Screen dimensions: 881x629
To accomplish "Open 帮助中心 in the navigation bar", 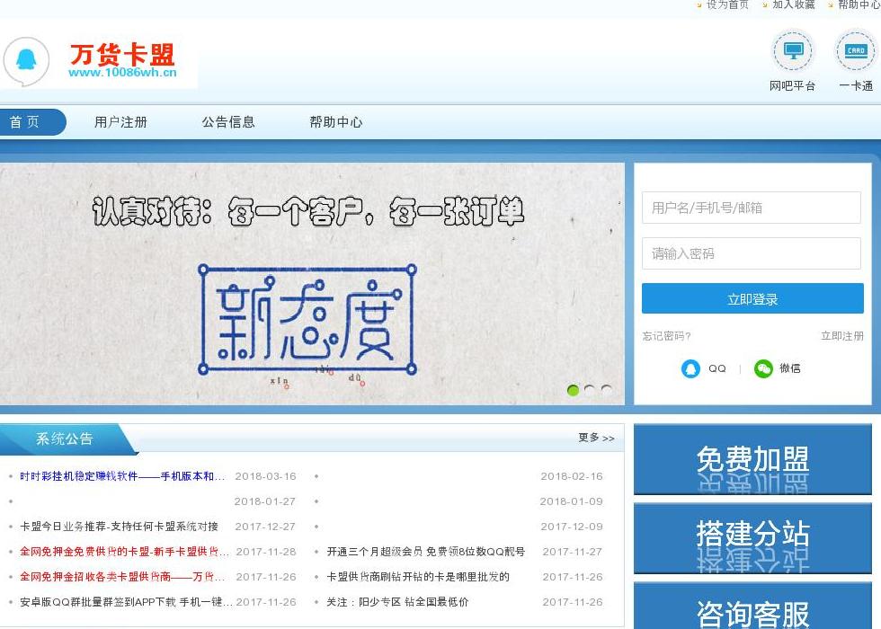I will tap(336, 122).
